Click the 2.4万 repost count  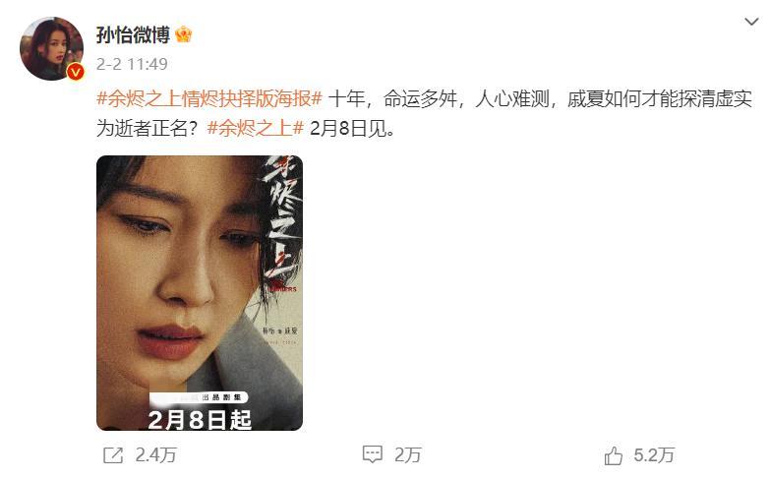pos(155,455)
